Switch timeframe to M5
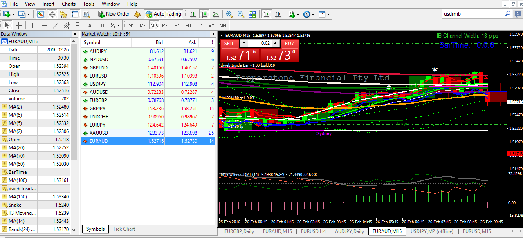523x238 pixels. click(x=143, y=25)
